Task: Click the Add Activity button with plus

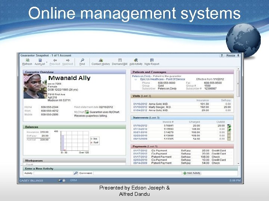Action: [x=192, y=173]
